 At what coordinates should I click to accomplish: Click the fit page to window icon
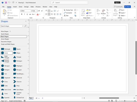coord(109,101)
